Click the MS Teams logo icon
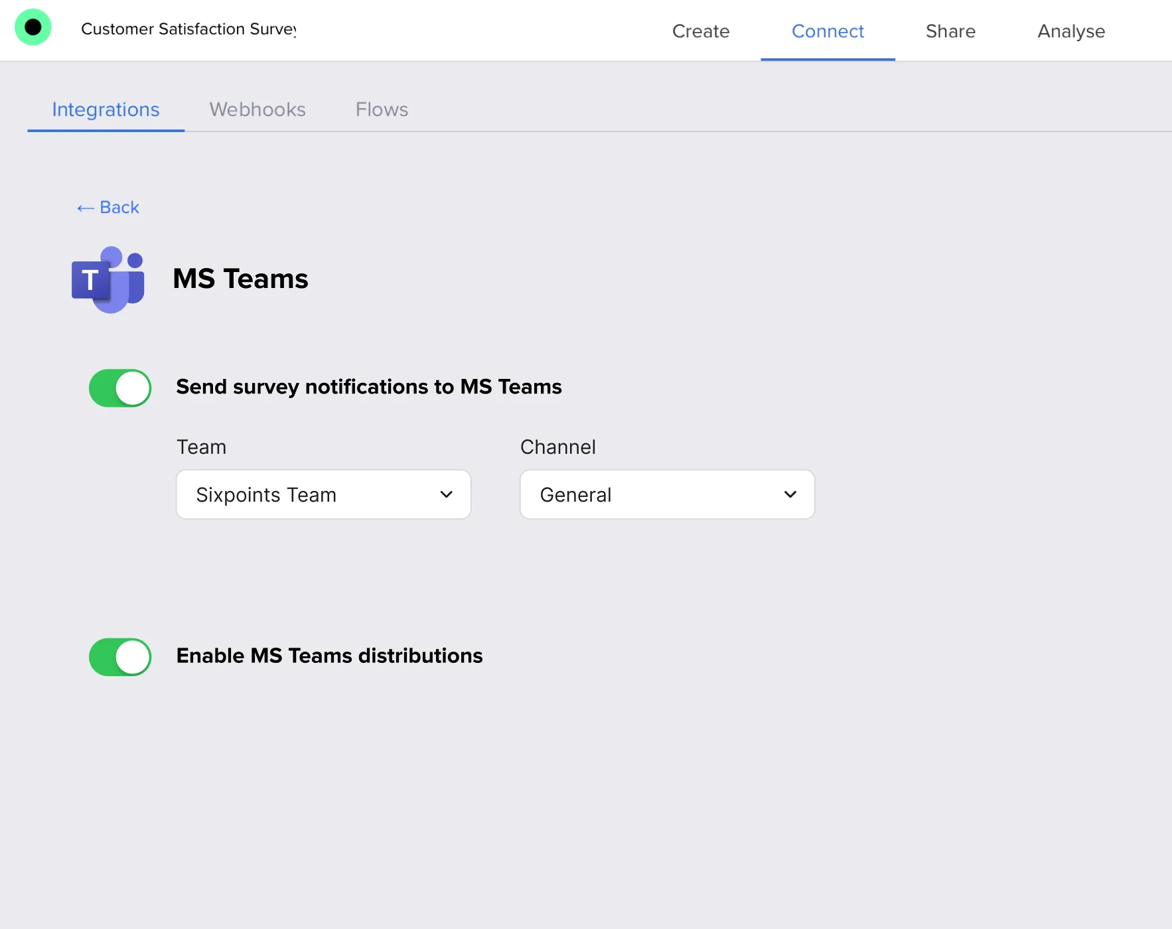The width and height of the screenshot is (1172, 929). (108, 279)
